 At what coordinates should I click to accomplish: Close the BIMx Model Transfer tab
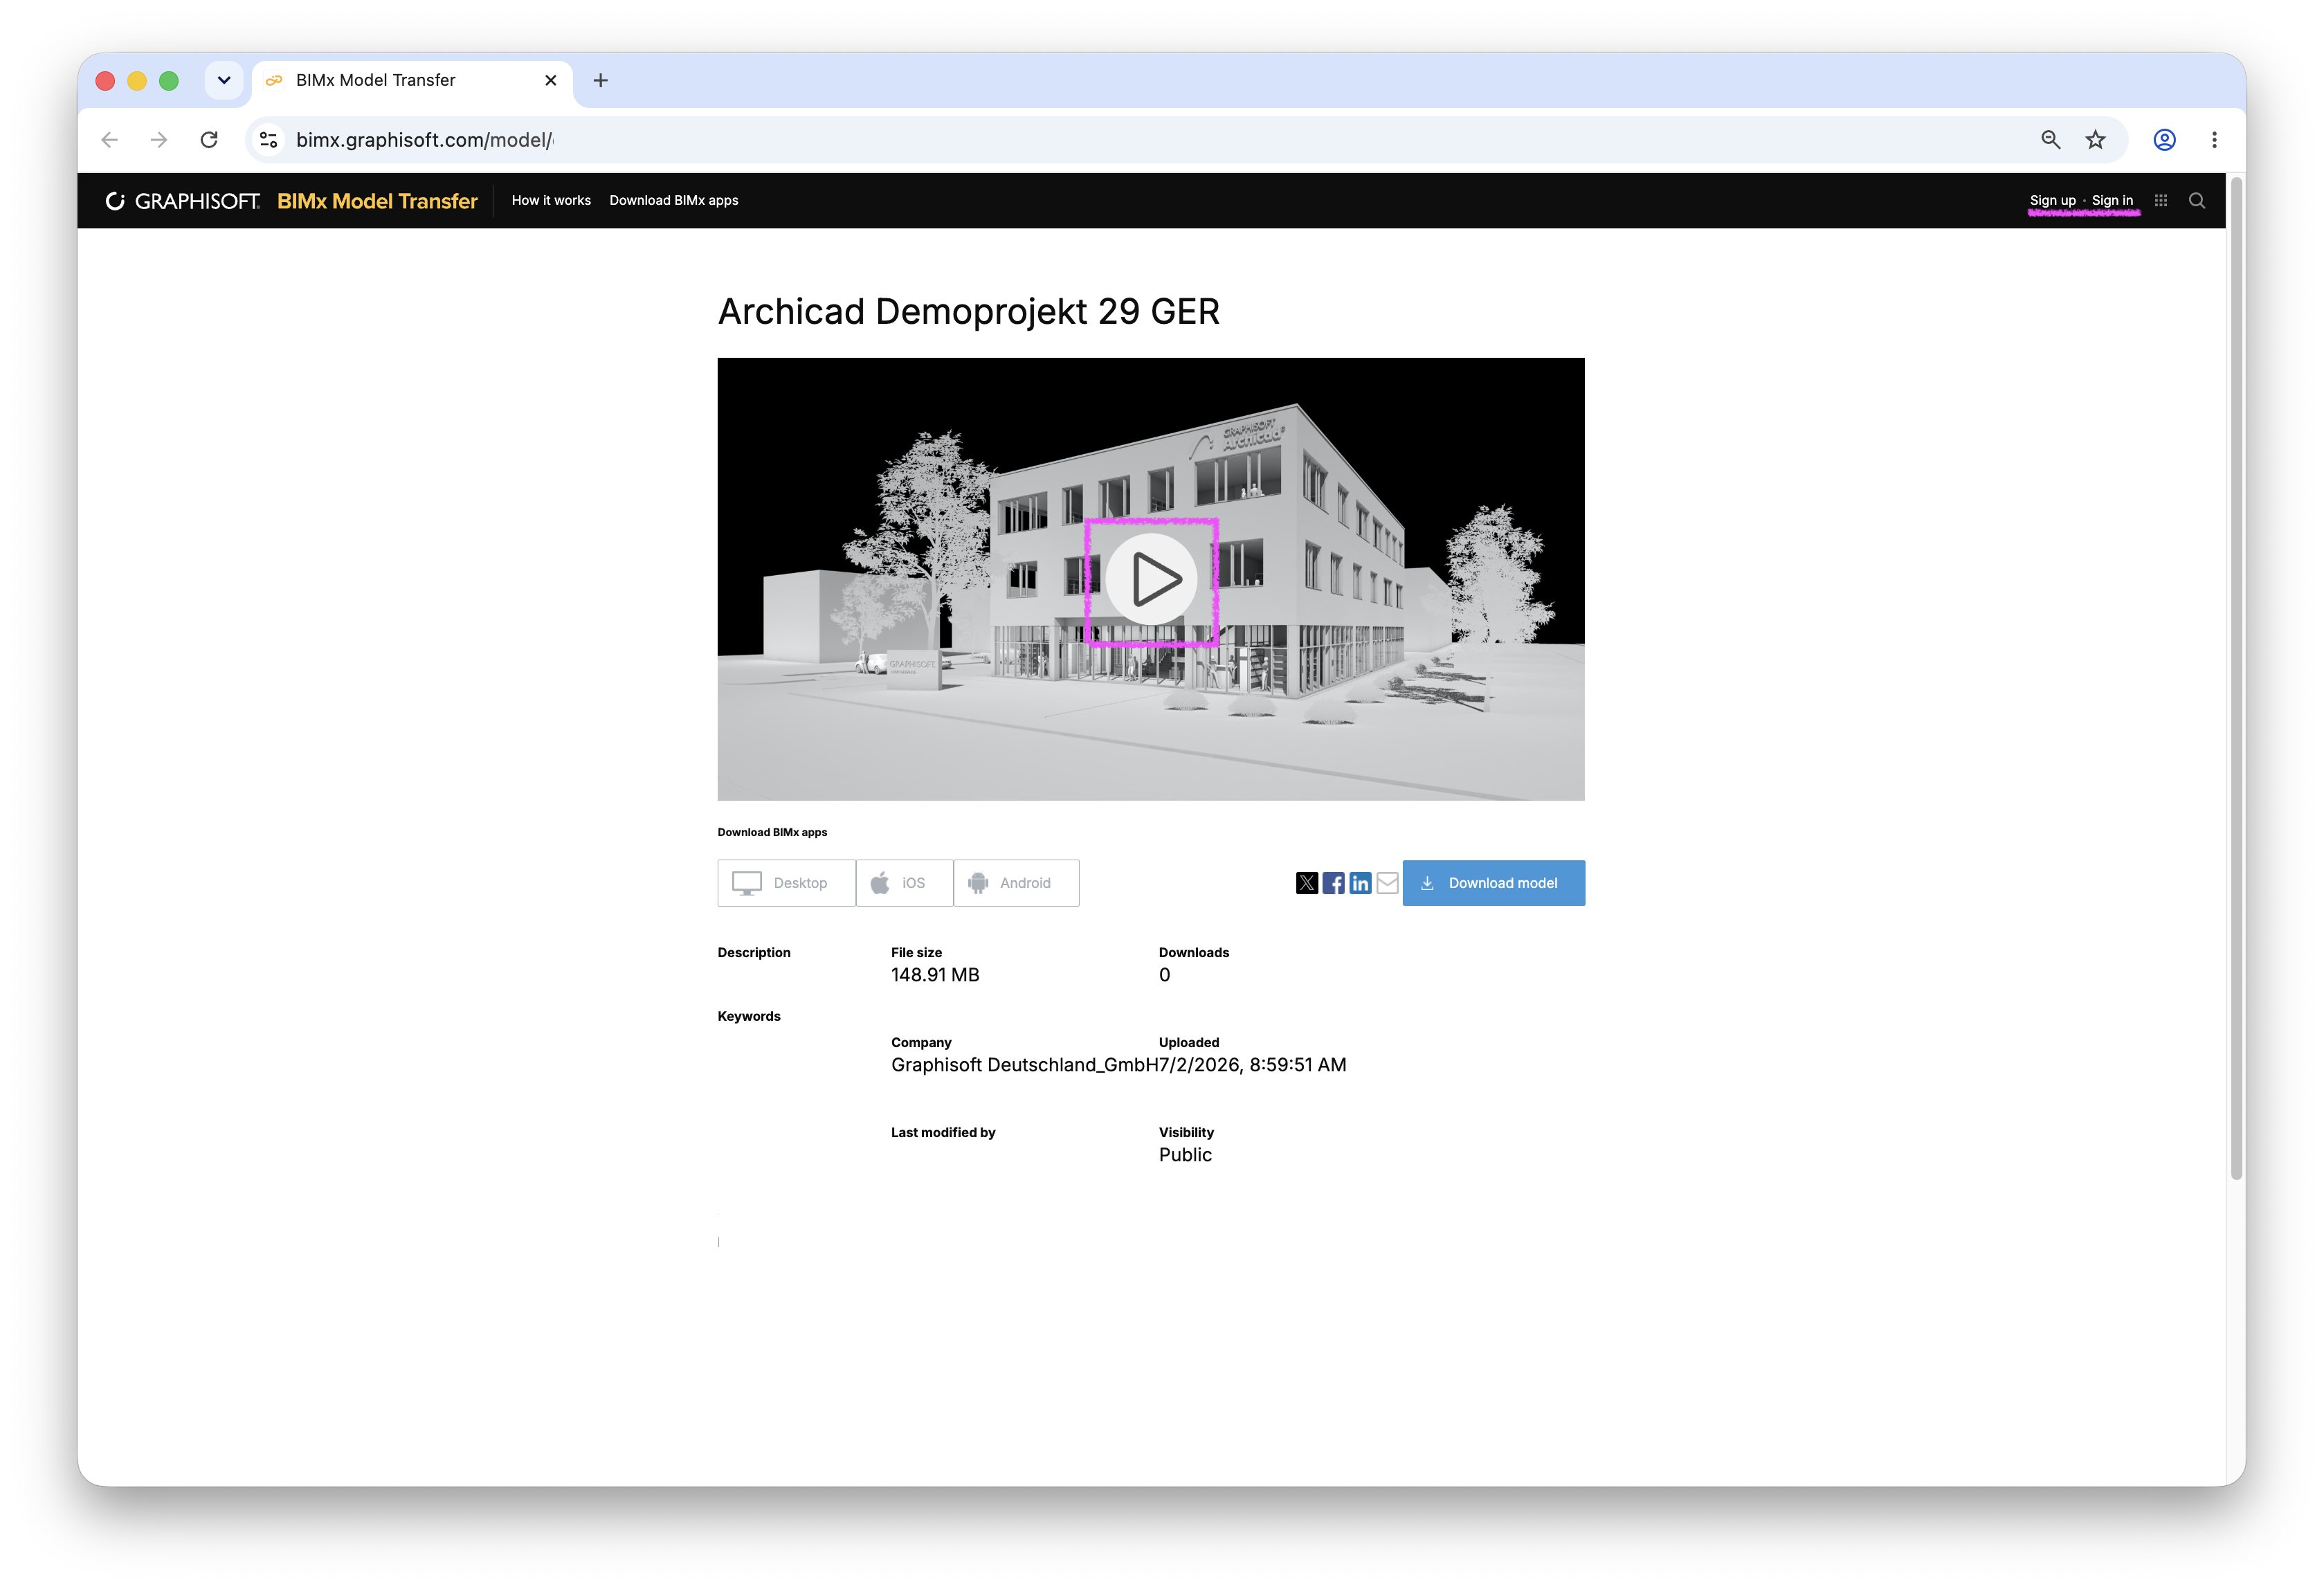[550, 80]
